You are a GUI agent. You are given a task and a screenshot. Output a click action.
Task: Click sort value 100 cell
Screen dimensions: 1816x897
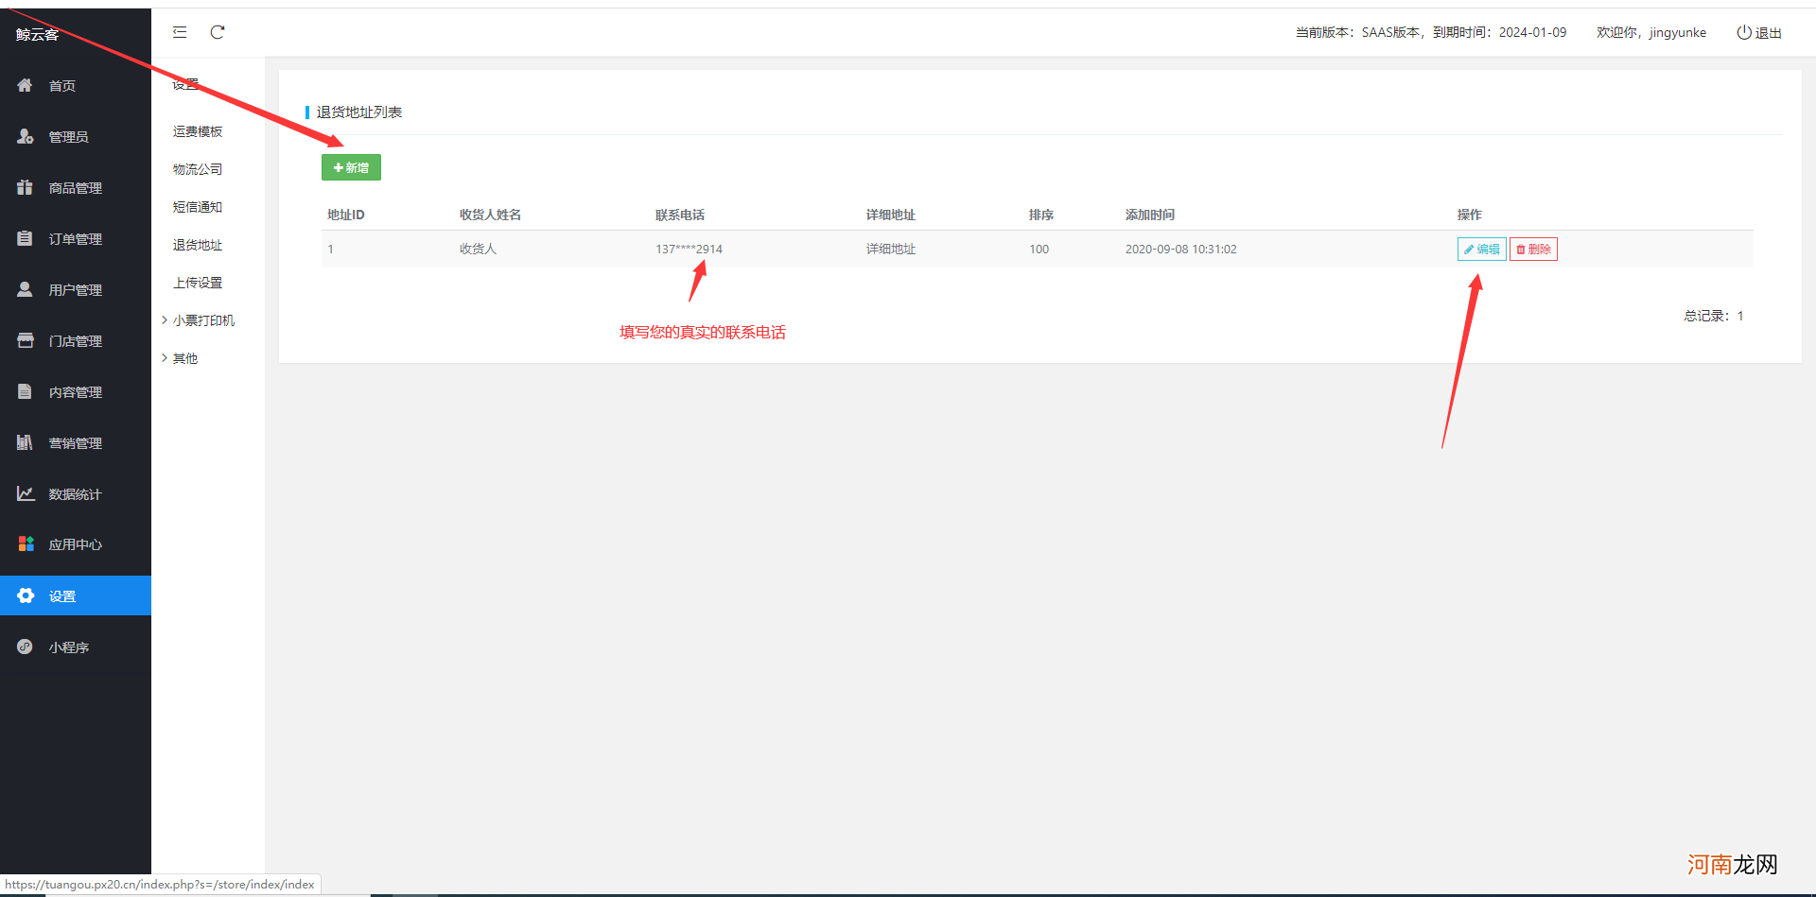click(x=1039, y=250)
